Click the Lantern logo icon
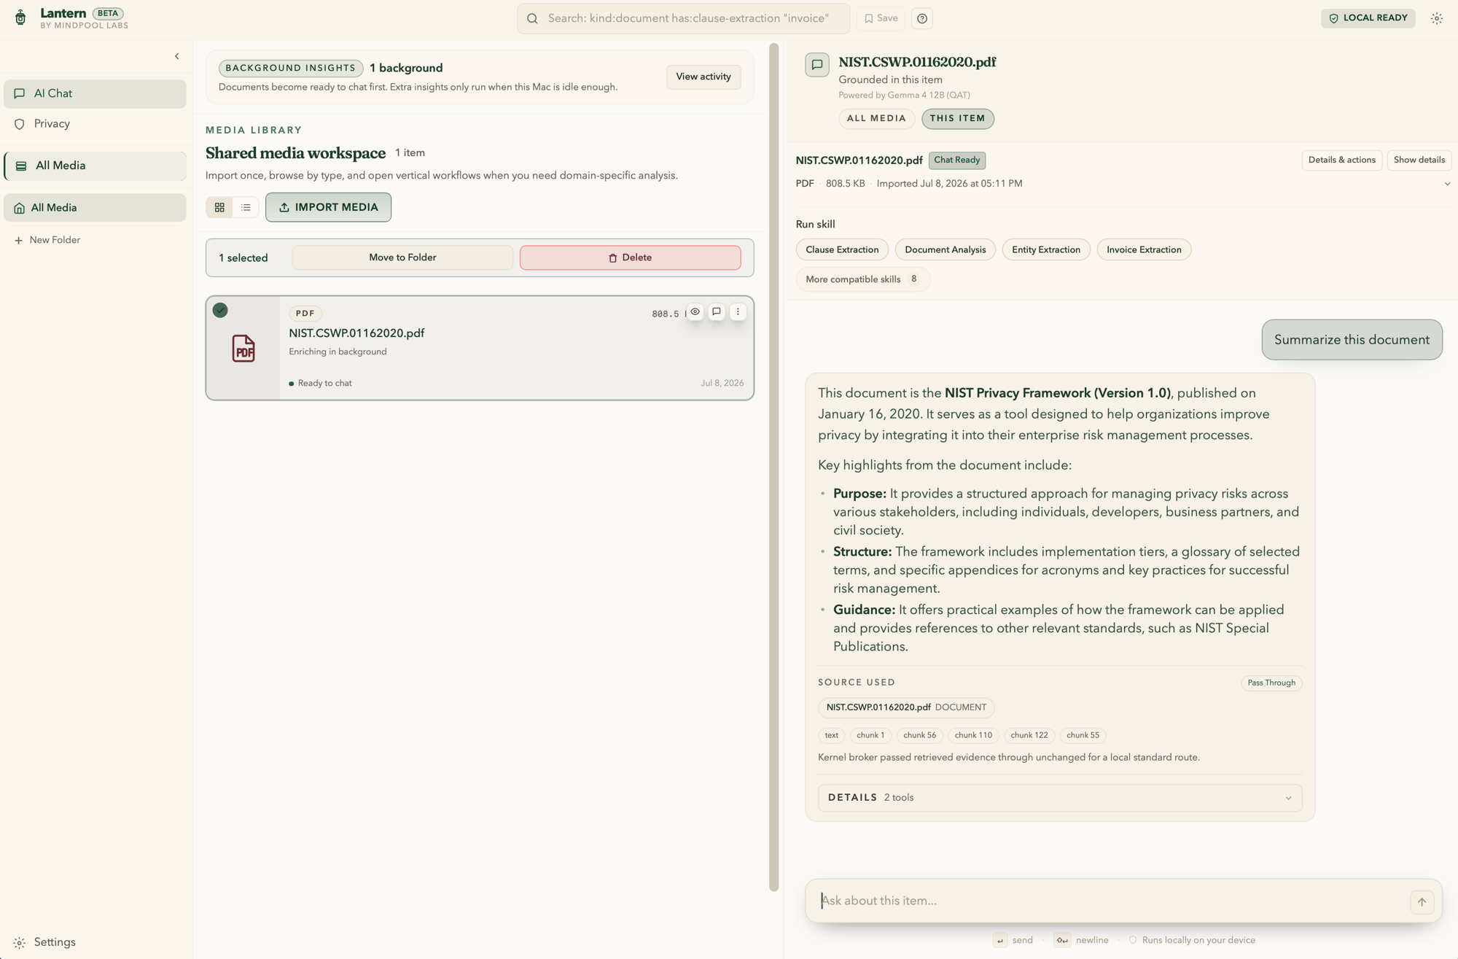This screenshot has height=959, width=1458. tap(20, 18)
